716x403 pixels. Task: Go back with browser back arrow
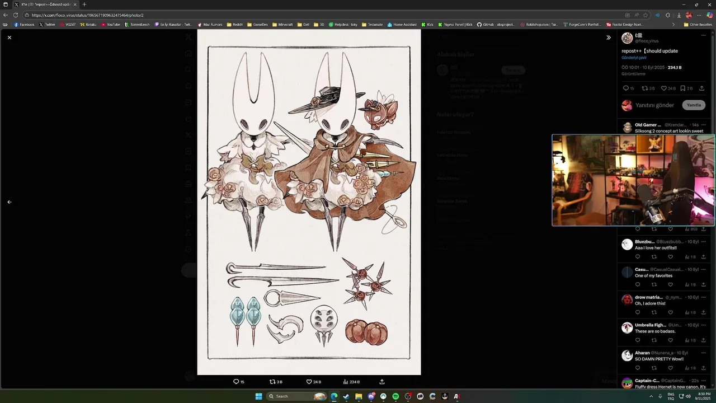click(x=6, y=15)
